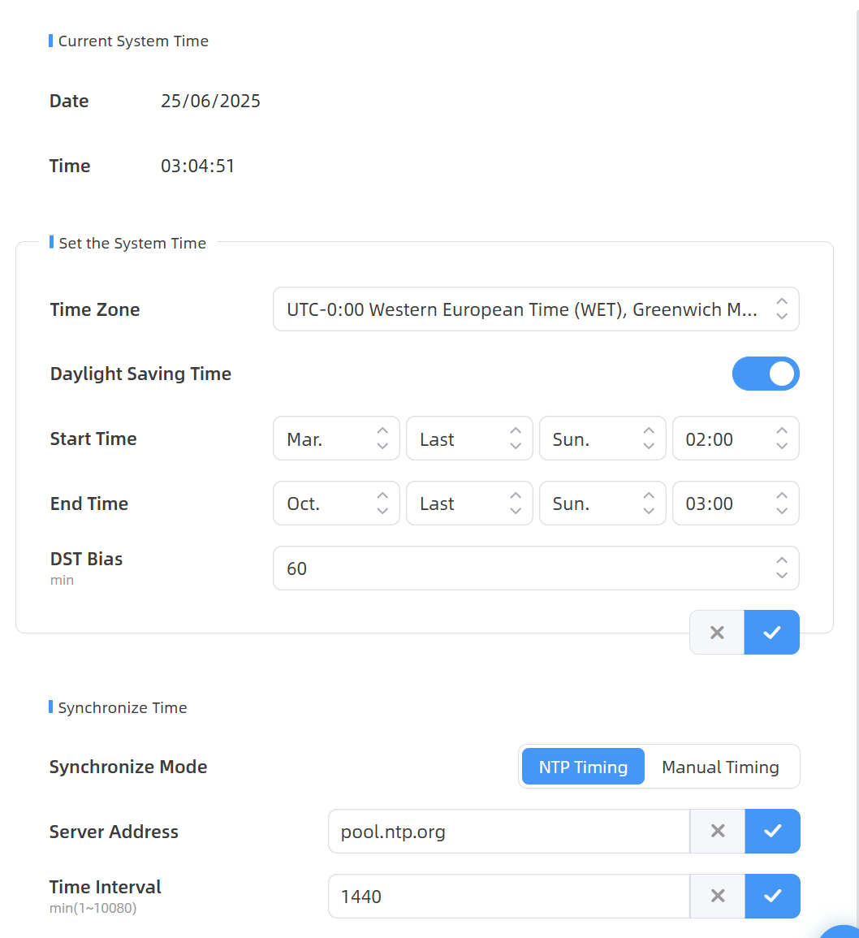
Task: Click the DST Bias stepper arrows
Action: coord(781,568)
